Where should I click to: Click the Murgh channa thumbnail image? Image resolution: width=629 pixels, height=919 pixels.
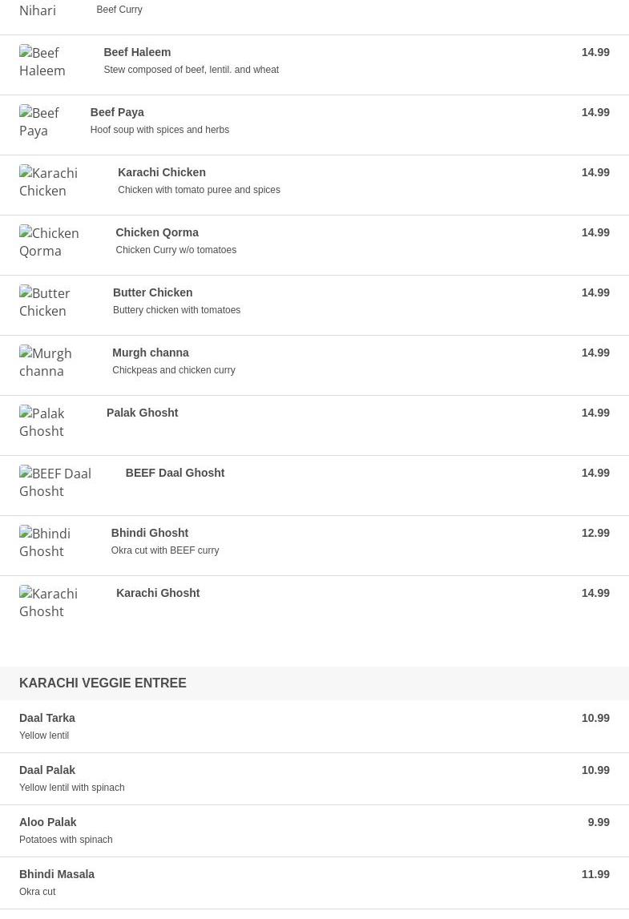click(46, 362)
